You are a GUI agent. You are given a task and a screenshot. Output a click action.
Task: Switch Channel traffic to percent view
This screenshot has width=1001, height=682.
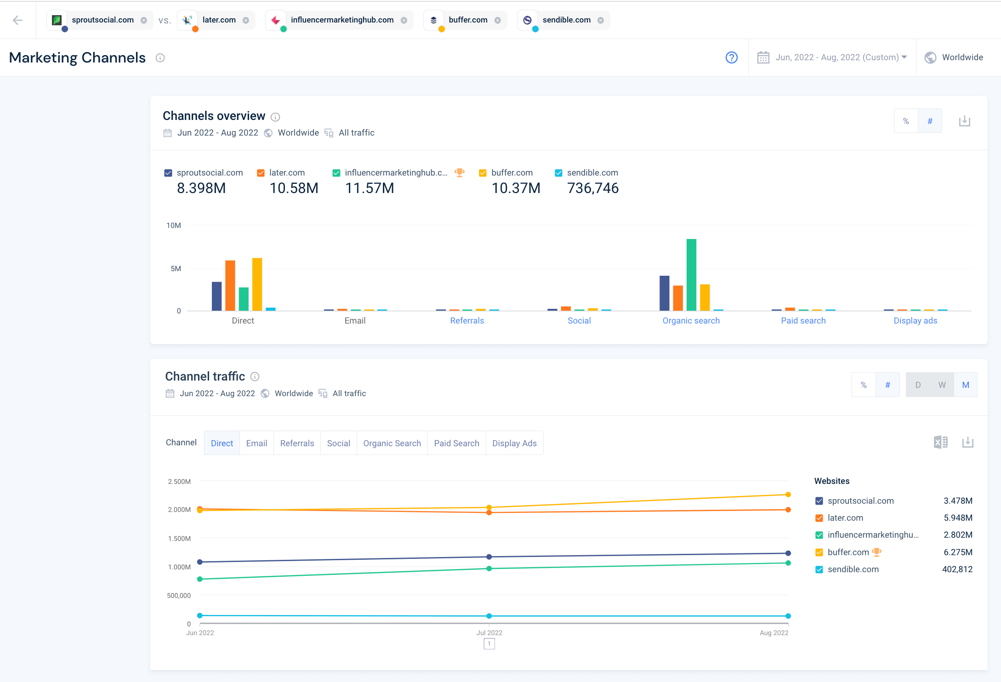[x=864, y=385]
